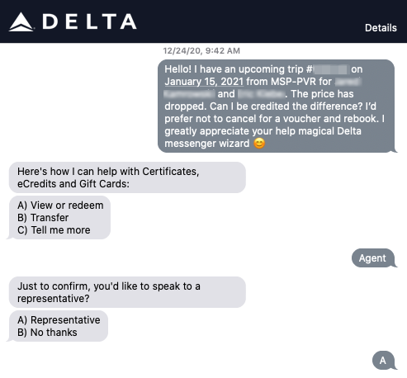The height and width of the screenshot is (378, 407).
Task: Choose option B) No thanks
Action: (x=47, y=333)
